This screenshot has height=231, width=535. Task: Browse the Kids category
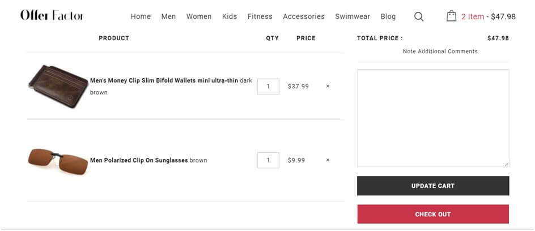230,16
